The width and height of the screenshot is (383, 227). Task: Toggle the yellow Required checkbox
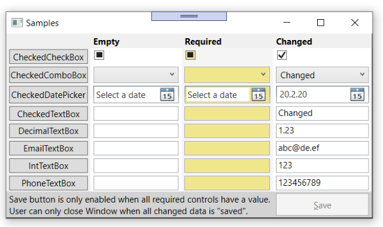click(190, 55)
